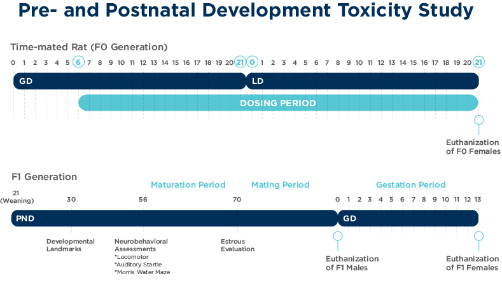Select the circled lactation day 21 marker
This screenshot has width=502, height=283.
coord(478,62)
